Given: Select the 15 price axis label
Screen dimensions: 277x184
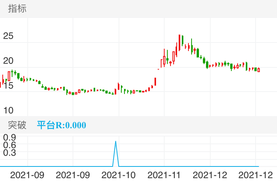Looking at the screenshot, I should pyautogui.click(x=8, y=85).
